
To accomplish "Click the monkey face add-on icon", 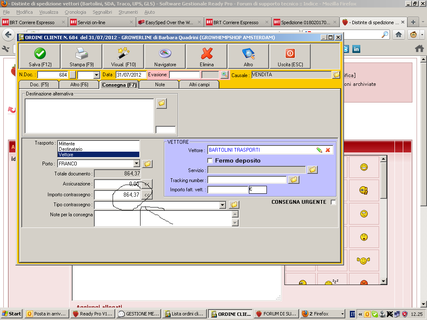I will 413,35.
